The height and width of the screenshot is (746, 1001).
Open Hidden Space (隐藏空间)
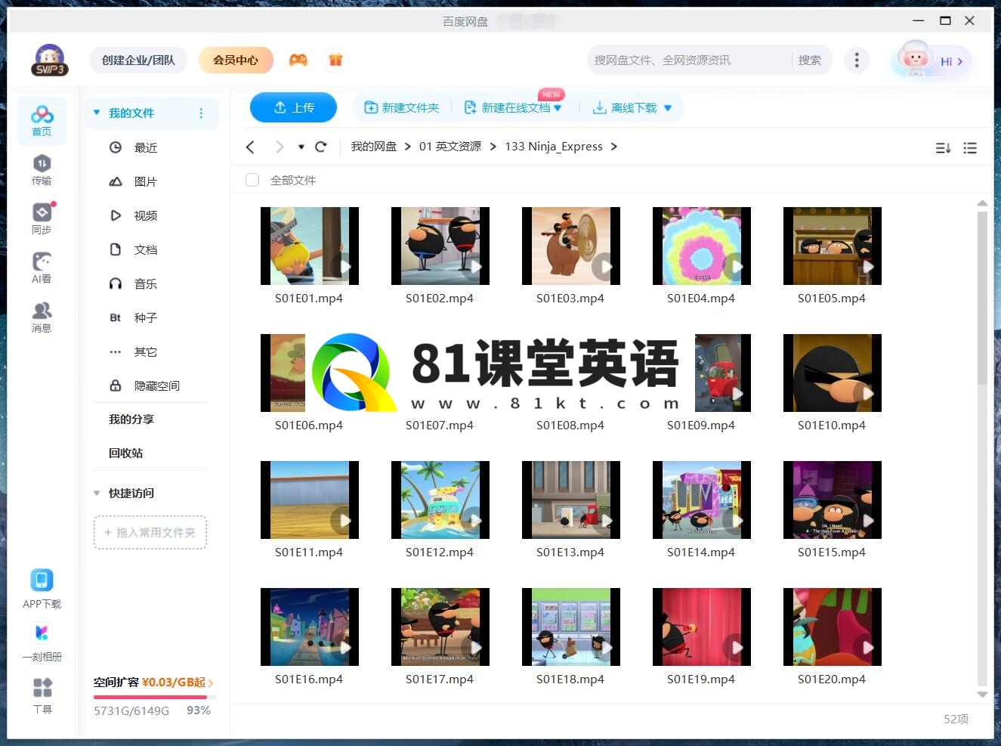tap(145, 385)
